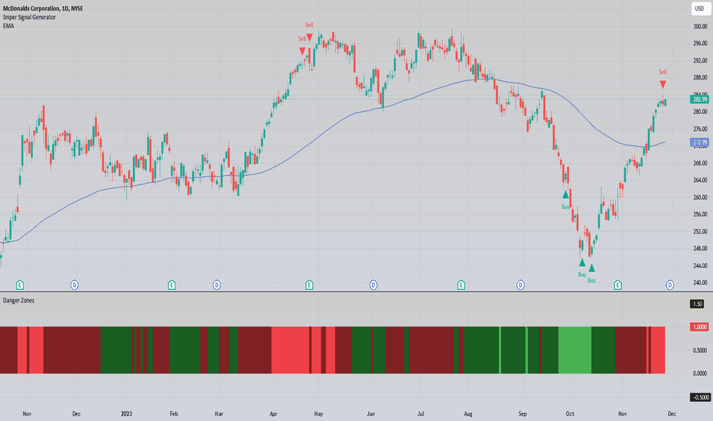Click the current price label 282.99

pyautogui.click(x=700, y=100)
